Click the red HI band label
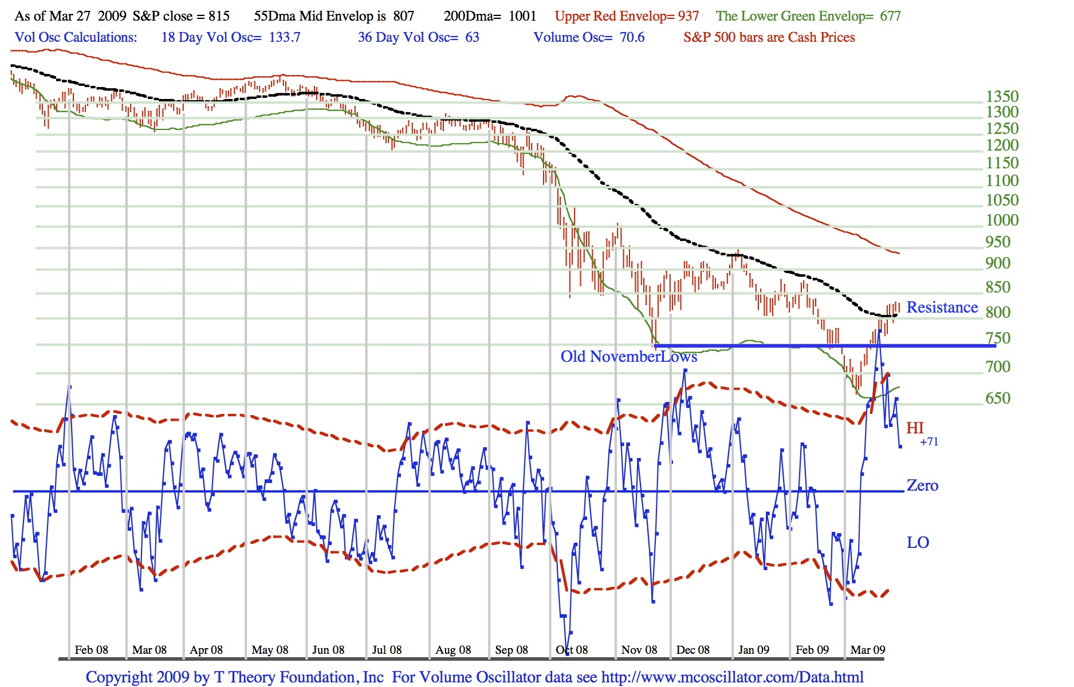This screenshot has height=687, width=1074. (x=915, y=428)
